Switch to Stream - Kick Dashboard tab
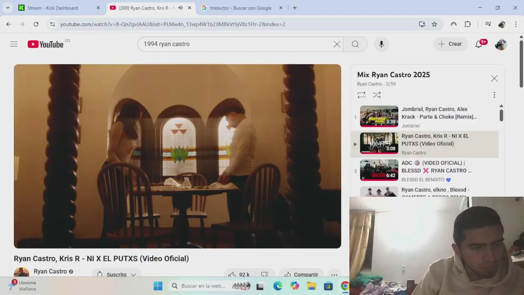Viewport: 524px width, 295px height. click(59, 8)
